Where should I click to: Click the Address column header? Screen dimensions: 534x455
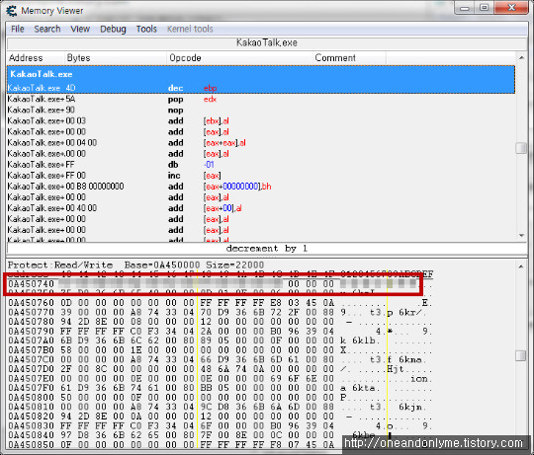coord(36,58)
